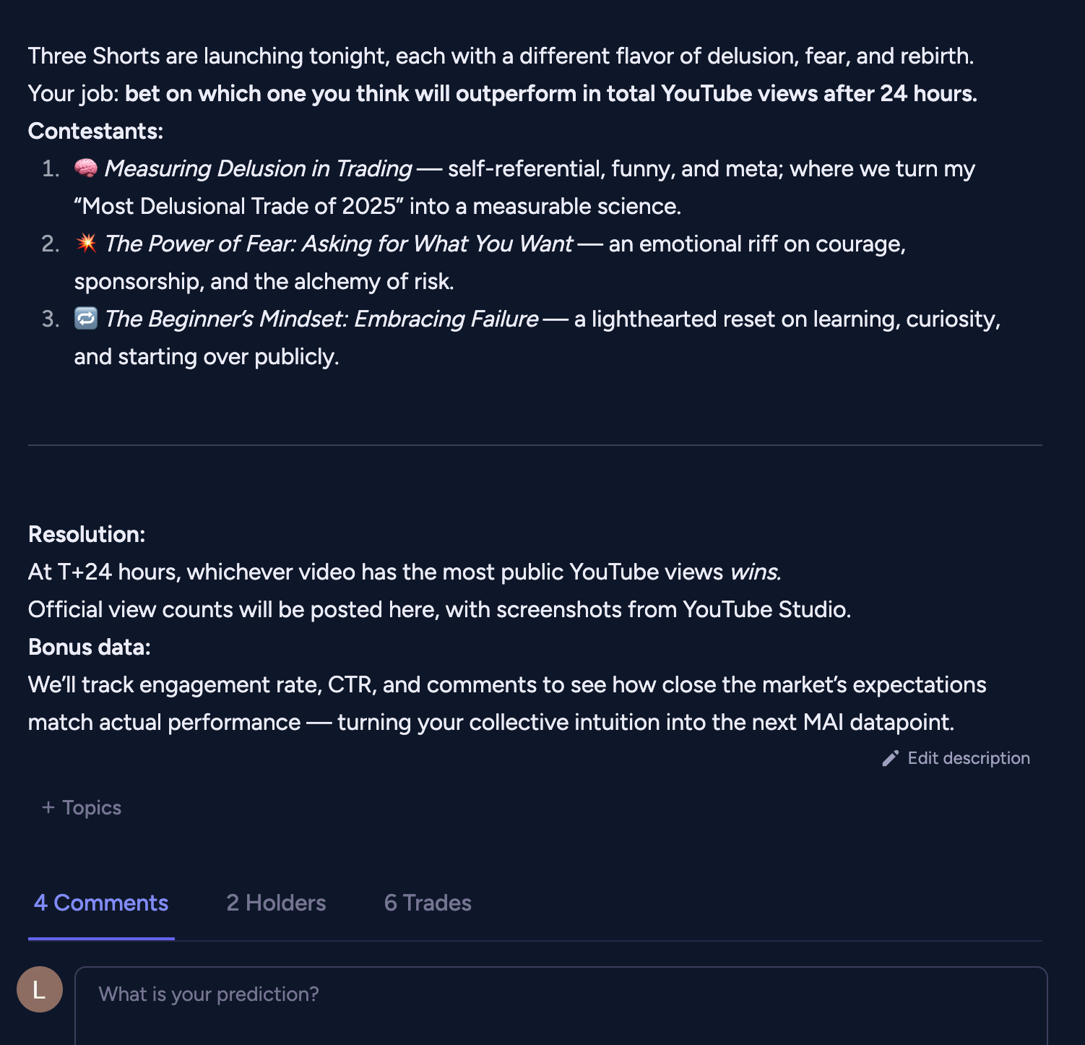The image size is (1085, 1045).
Task: View the 6 Trades tab
Action: point(428,903)
